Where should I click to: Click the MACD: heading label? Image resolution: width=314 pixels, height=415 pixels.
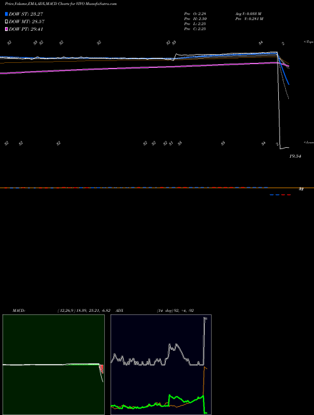(19, 311)
